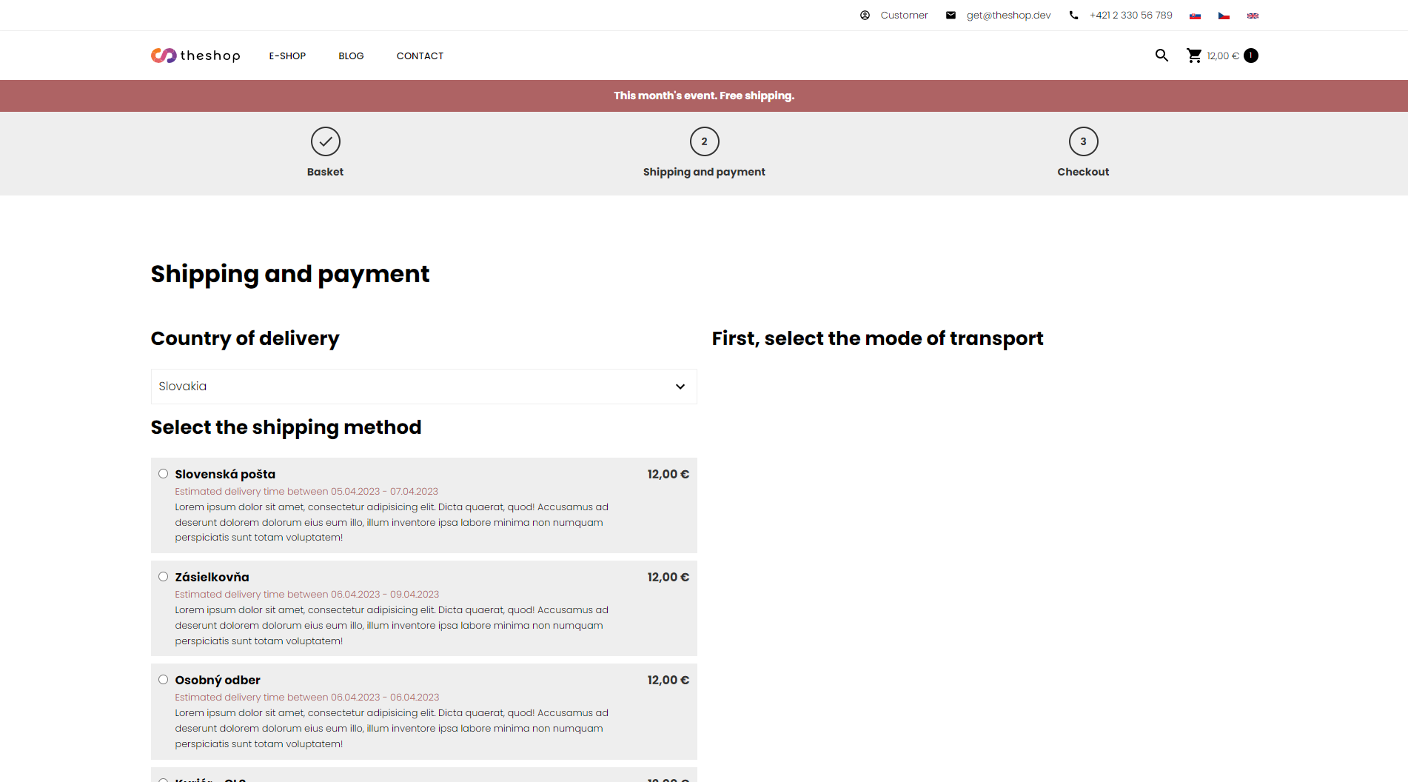Screen dimensions: 1408x782
Task: Open the shopping cart icon
Action: pos(1194,56)
